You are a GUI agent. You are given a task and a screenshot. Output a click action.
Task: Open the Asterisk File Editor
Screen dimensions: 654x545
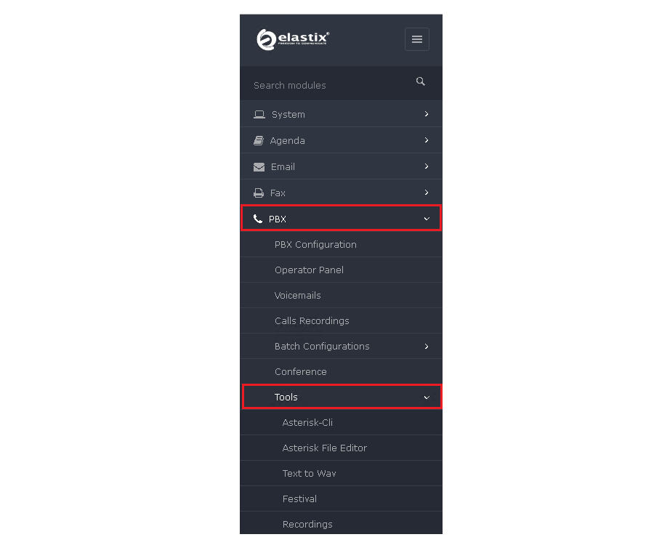point(324,448)
